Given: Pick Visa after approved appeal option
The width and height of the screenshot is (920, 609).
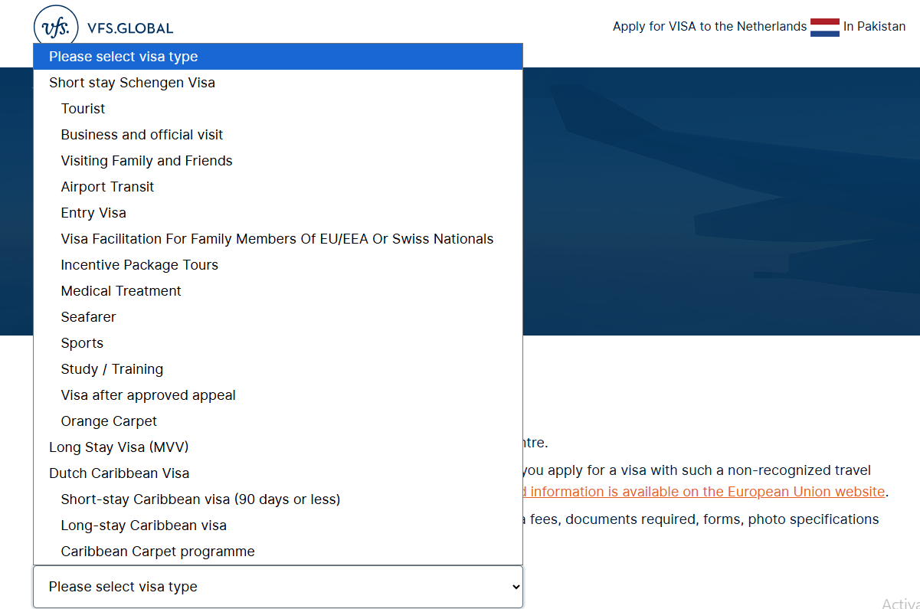Looking at the screenshot, I should 278,395.
